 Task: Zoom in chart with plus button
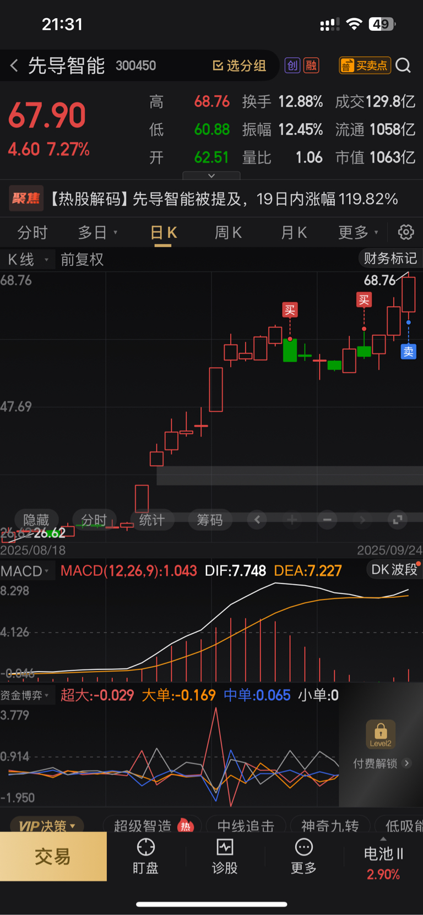click(292, 520)
